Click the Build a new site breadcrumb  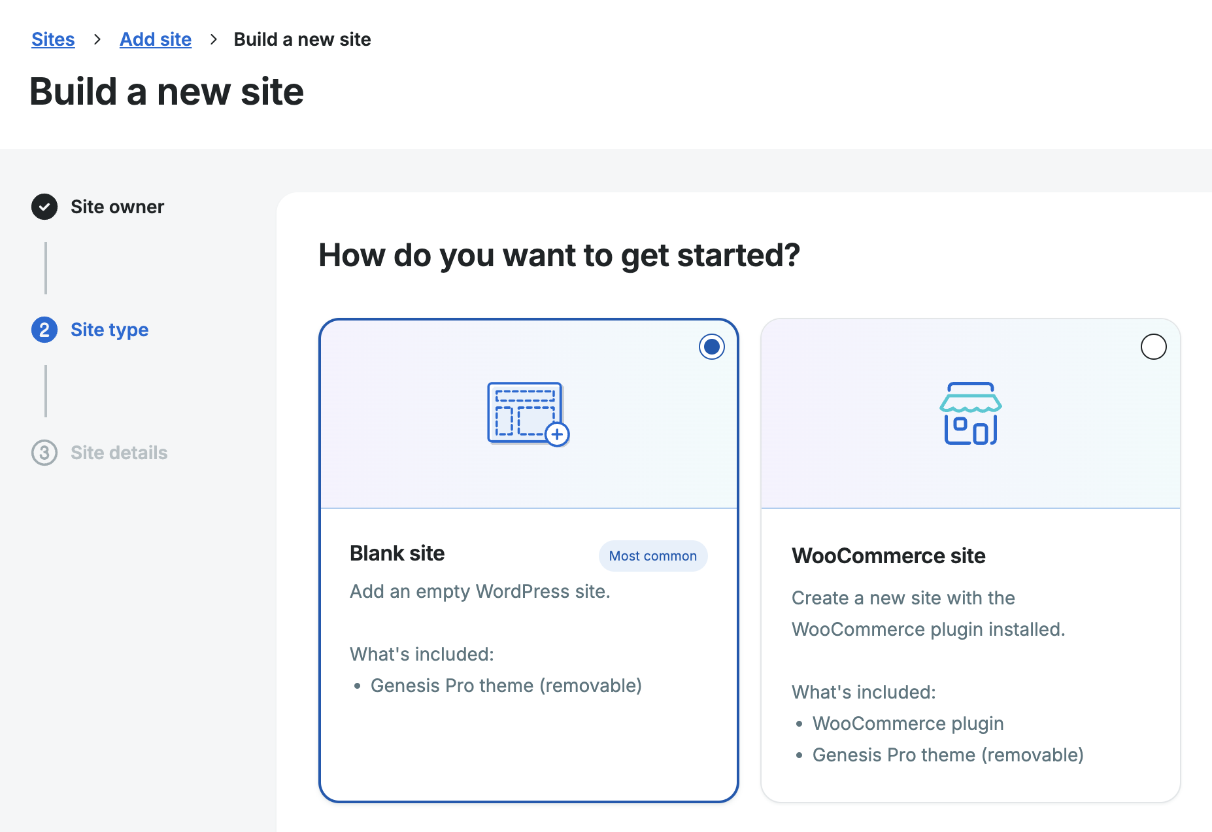302,39
